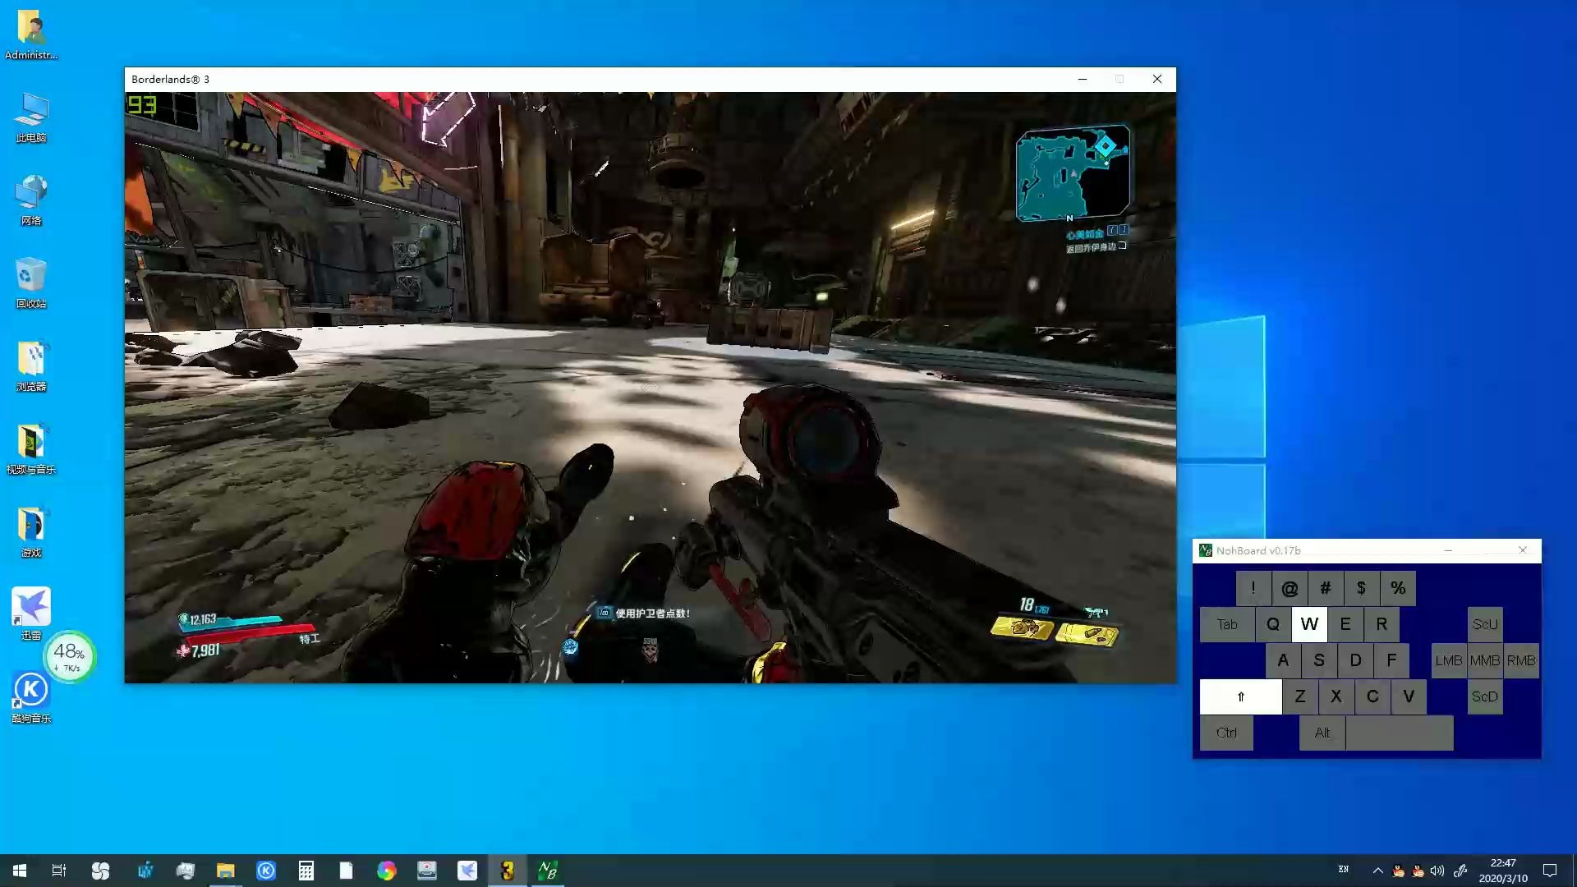This screenshot has height=887, width=1577.
Task: Switch to NohBoard taskbar icon
Action: [x=548, y=871]
